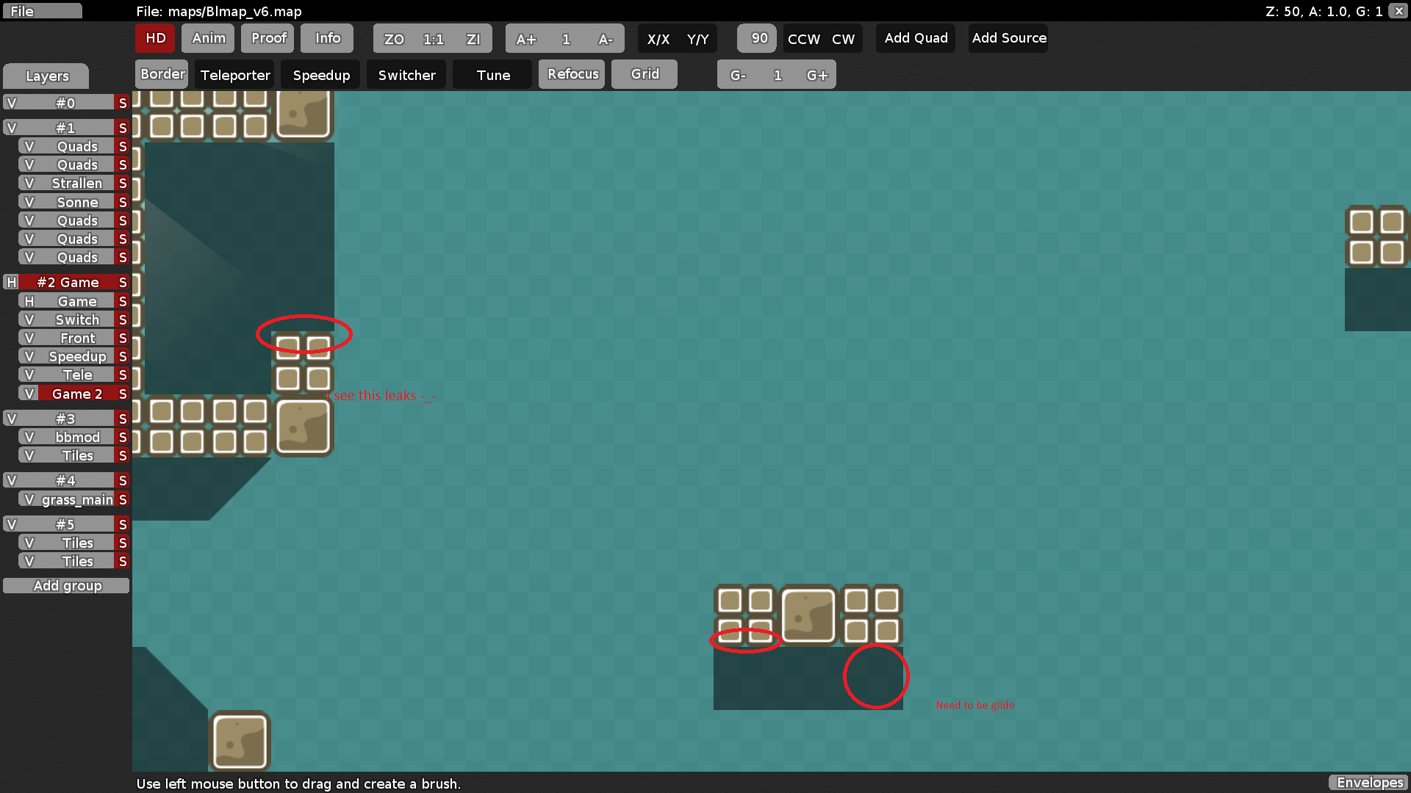1411x793 pixels.
Task: Increase grid size with G+
Action: [818, 74]
